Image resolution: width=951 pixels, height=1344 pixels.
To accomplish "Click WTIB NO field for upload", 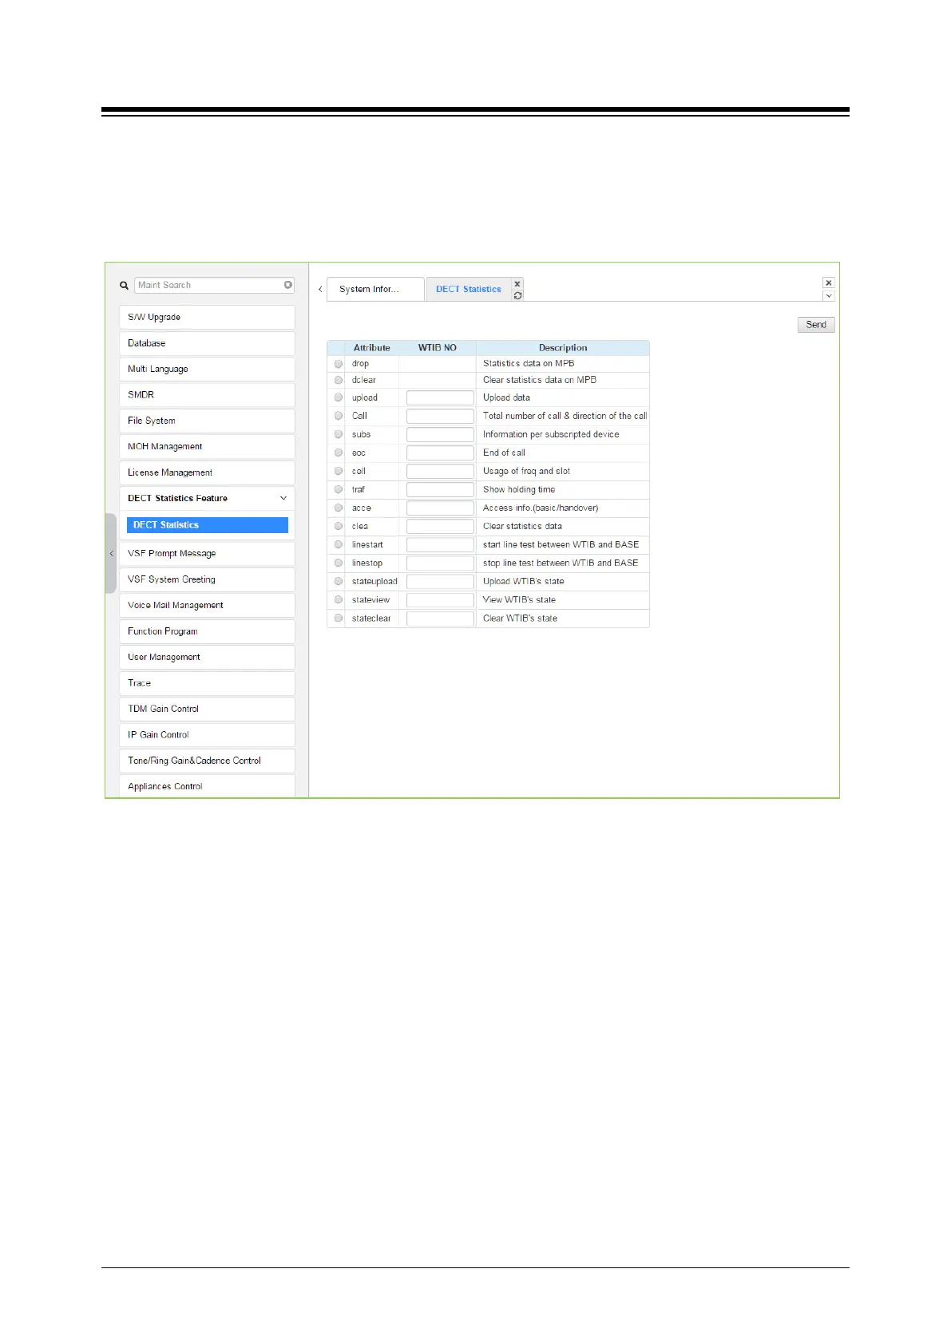I will pos(440,397).
